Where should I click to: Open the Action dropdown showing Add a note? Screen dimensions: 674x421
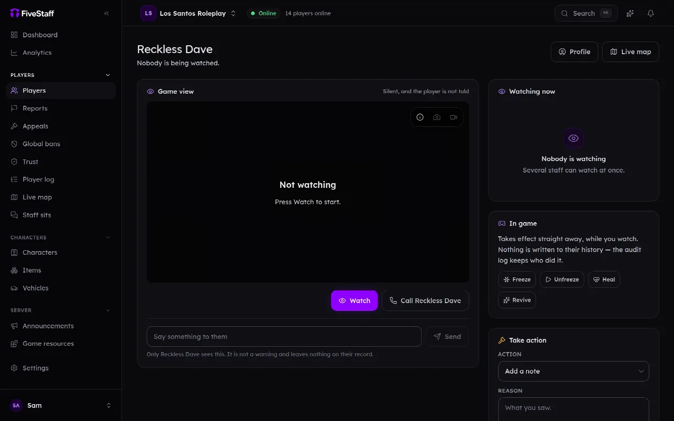coord(573,371)
